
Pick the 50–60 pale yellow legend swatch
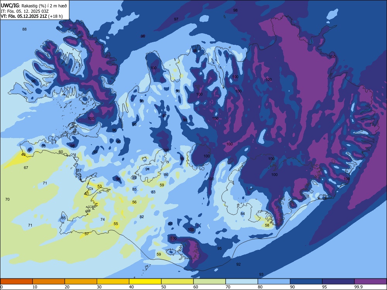coord(177,281)
